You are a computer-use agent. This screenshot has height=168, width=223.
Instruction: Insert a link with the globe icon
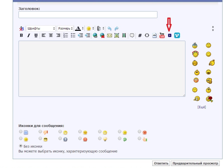[x=95, y=36]
